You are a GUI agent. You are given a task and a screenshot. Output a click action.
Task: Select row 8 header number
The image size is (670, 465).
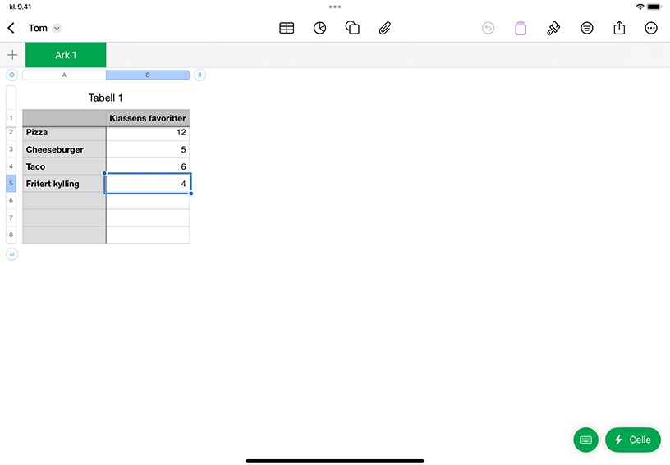(11, 235)
